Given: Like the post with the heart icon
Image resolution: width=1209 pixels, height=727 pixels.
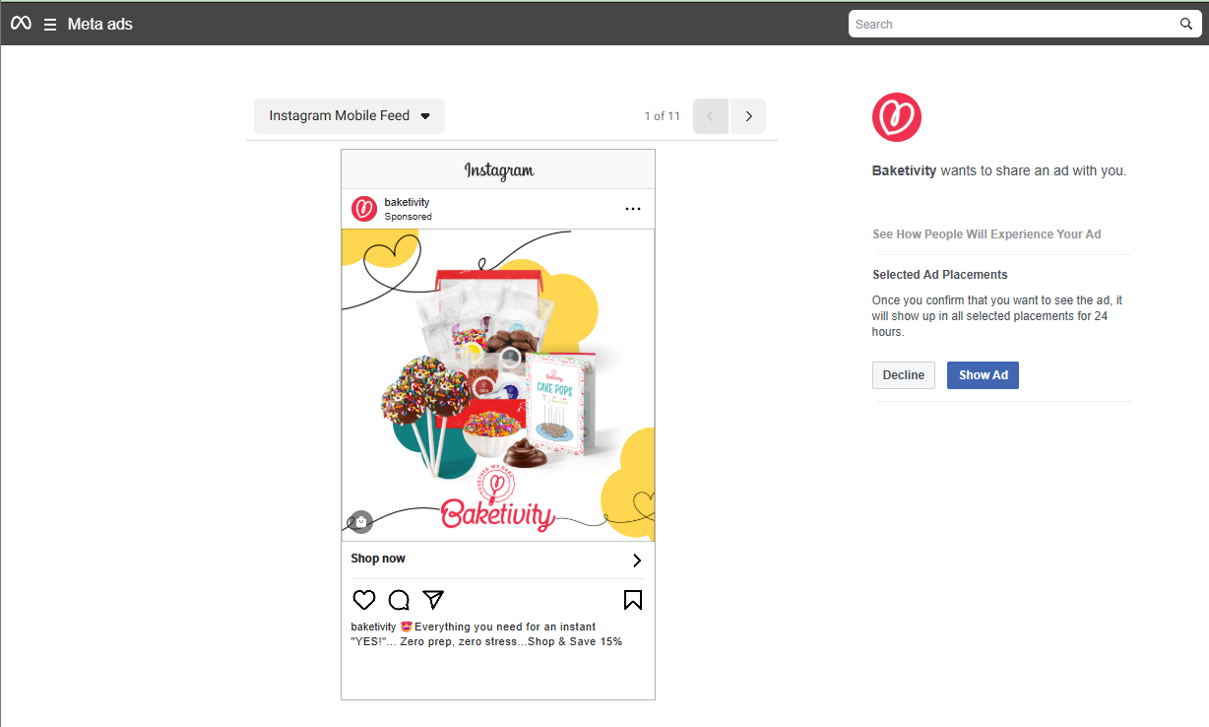Looking at the screenshot, I should (x=364, y=600).
